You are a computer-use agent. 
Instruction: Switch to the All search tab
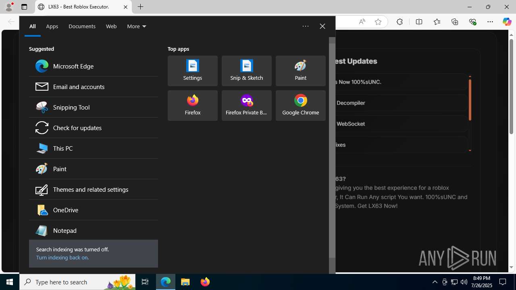coord(33,26)
